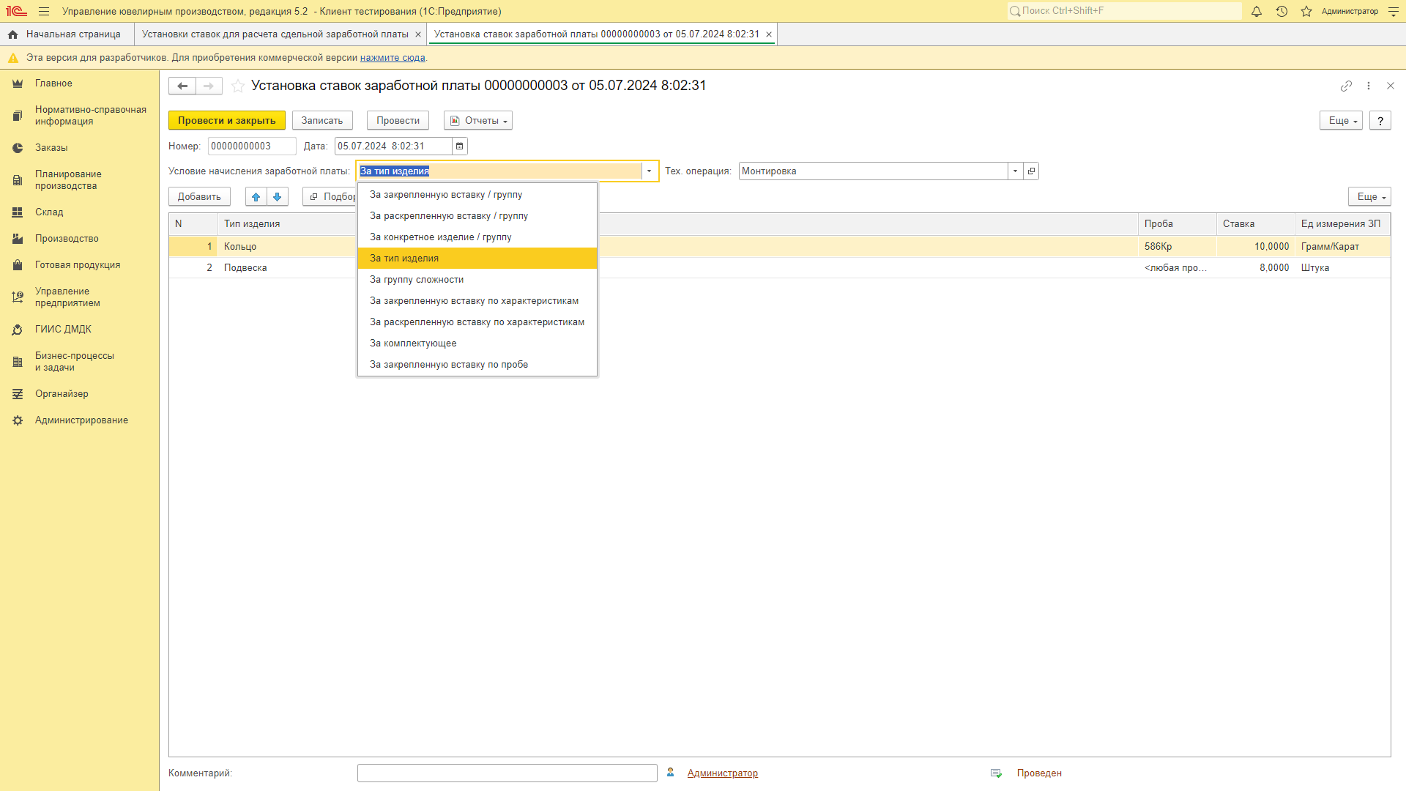Open notifications bell icon
This screenshot has width=1406, height=791.
click(1257, 12)
